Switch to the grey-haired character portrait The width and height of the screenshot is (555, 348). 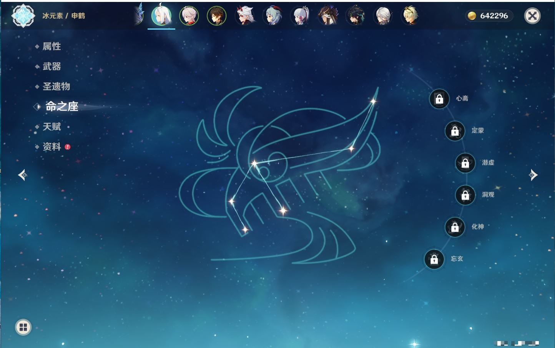(x=383, y=16)
